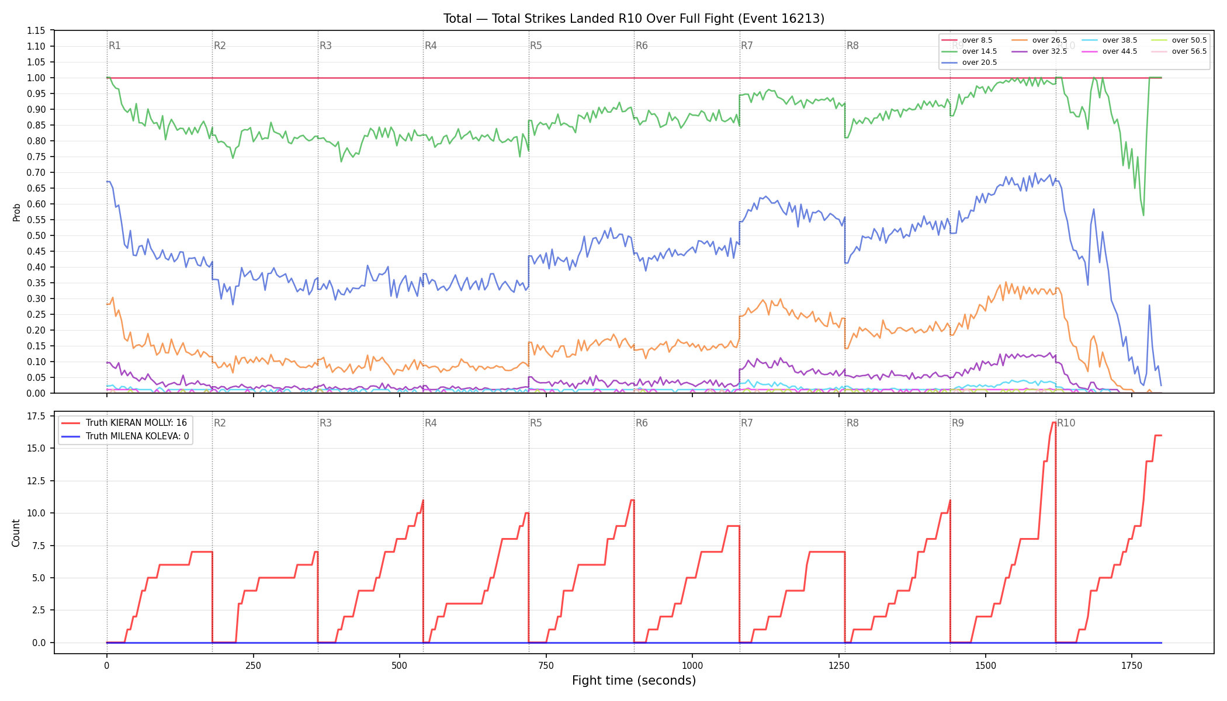This screenshot has height=701, width=1227.
Task: Click the 2.5 tick on the Count axis
Action: (39, 610)
